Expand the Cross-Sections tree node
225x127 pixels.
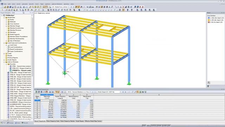click(6, 24)
